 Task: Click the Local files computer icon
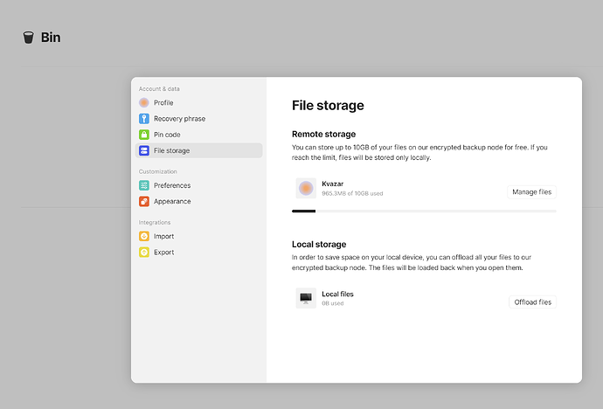click(x=306, y=298)
